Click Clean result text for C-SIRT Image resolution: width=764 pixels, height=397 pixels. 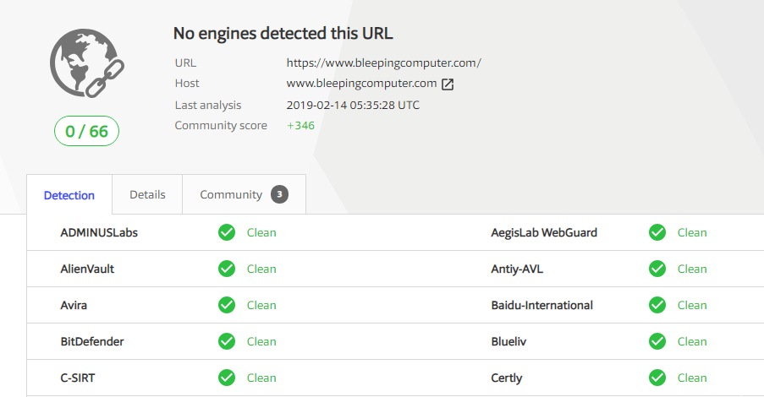point(261,378)
